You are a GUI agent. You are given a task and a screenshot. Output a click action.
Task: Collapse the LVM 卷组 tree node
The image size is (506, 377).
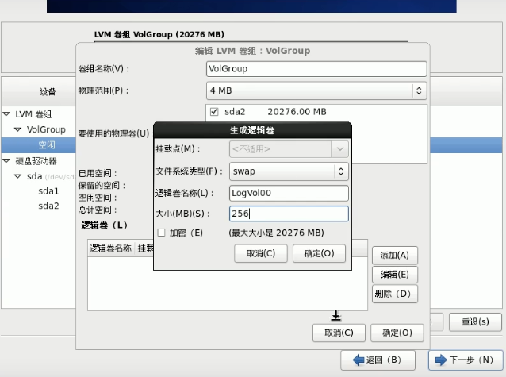tap(6, 114)
